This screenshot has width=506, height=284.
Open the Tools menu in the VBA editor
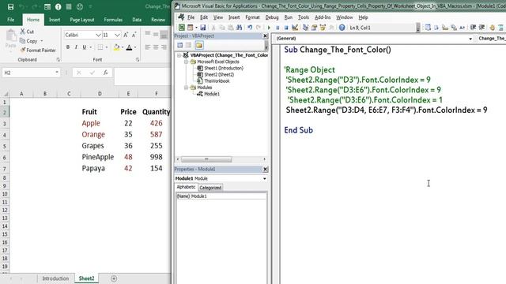[x=304, y=17]
